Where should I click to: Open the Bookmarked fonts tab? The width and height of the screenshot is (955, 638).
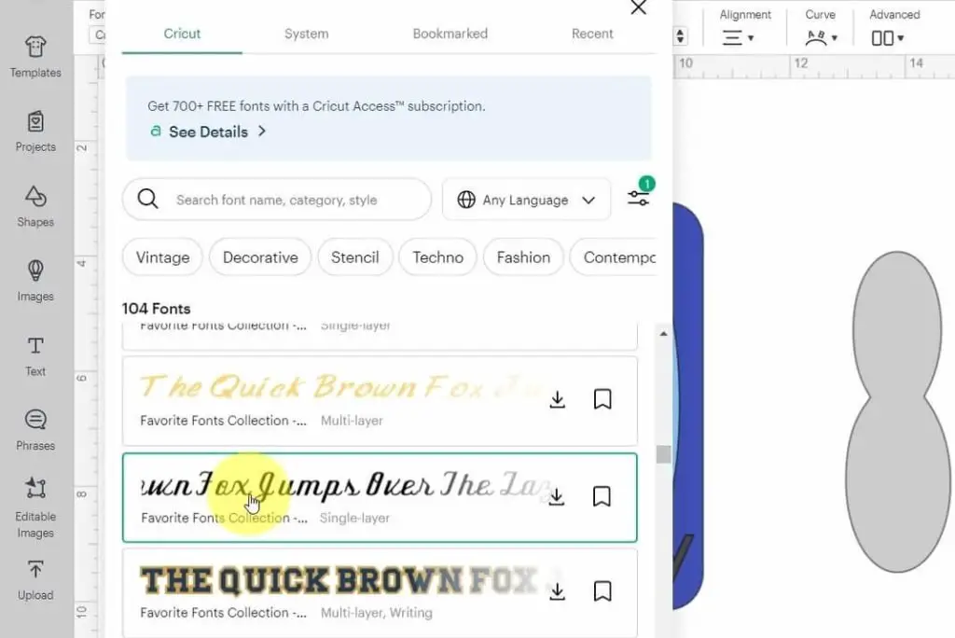(450, 34)
